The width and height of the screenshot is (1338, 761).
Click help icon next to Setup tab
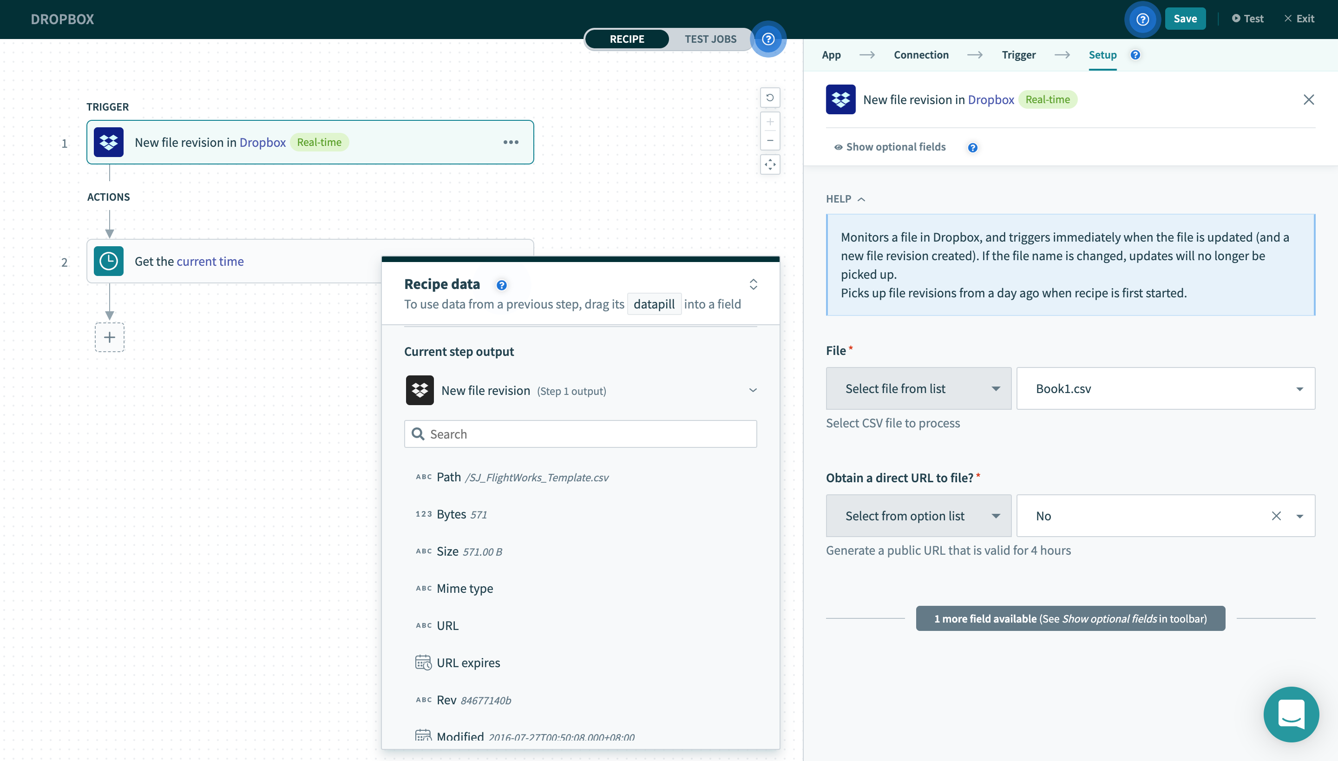click(1135, 55)
